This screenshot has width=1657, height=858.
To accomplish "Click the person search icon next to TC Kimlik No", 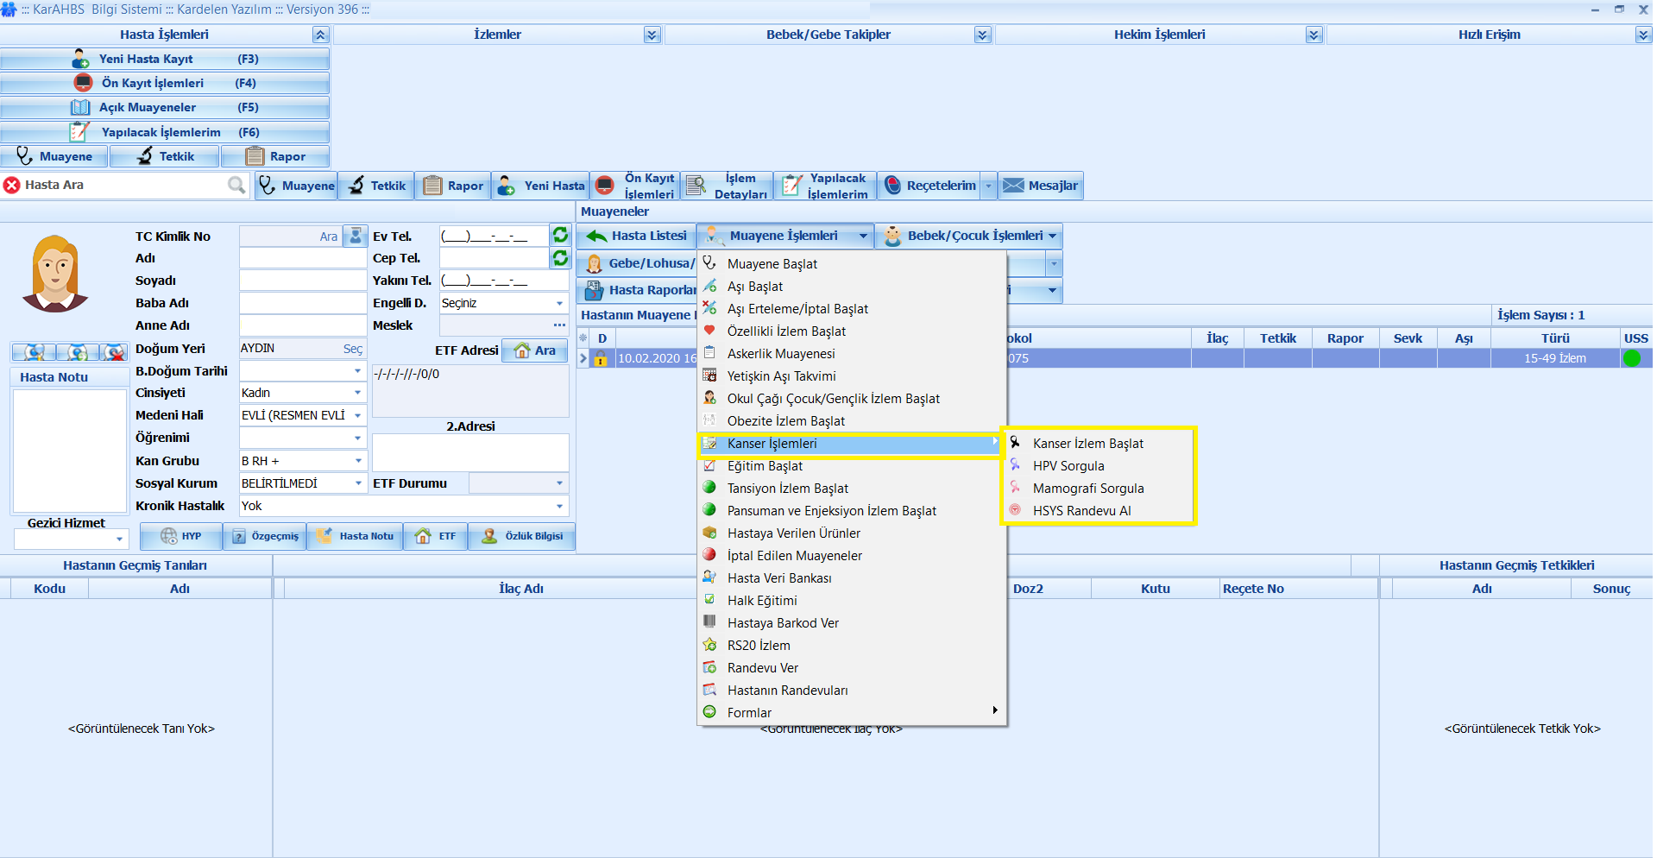I will 356,236.
